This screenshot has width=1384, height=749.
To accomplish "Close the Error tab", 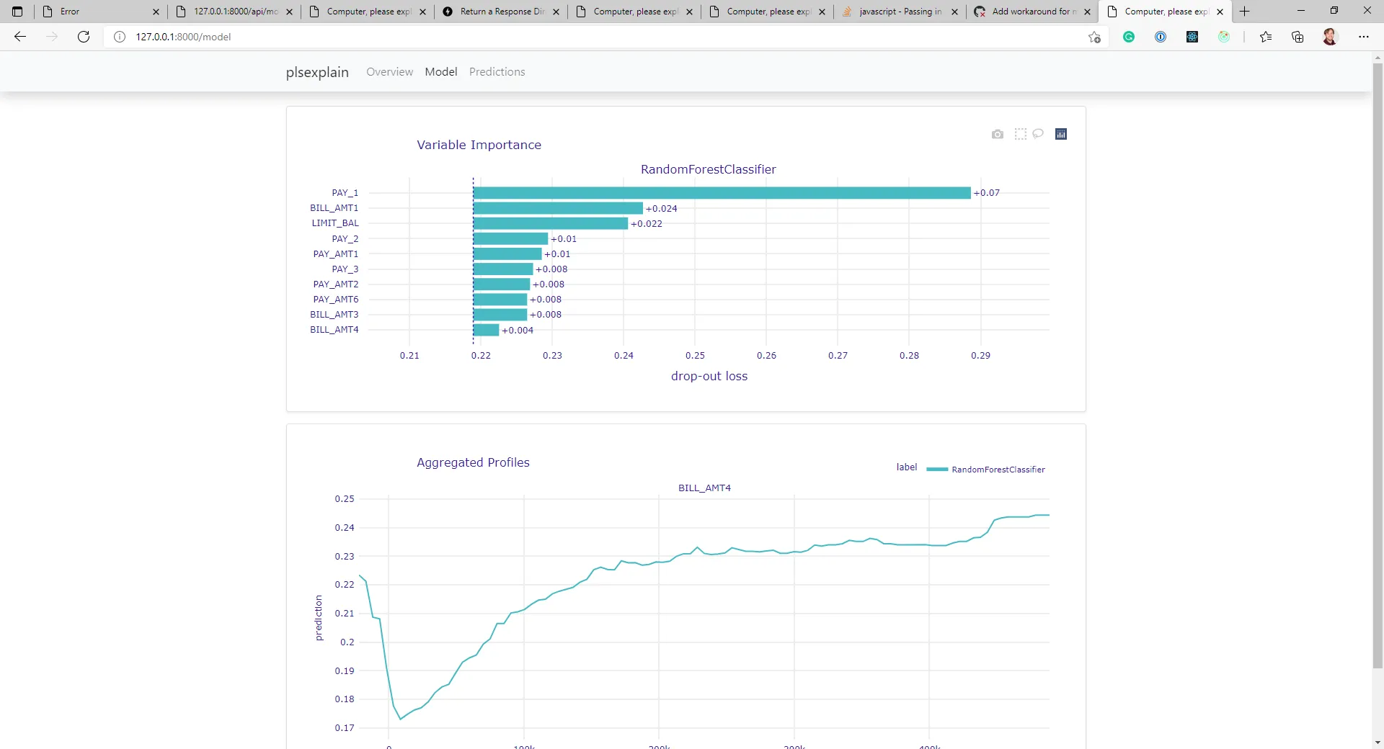I will coord(156,12).
